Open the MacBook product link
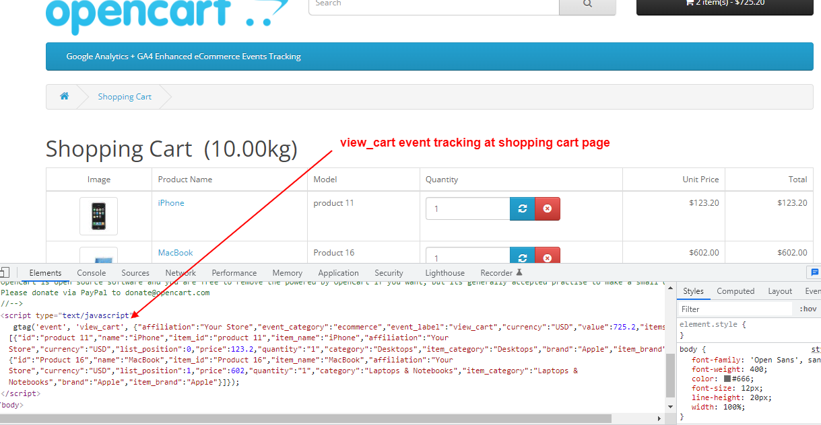The image size is (821, 425). 175,253
